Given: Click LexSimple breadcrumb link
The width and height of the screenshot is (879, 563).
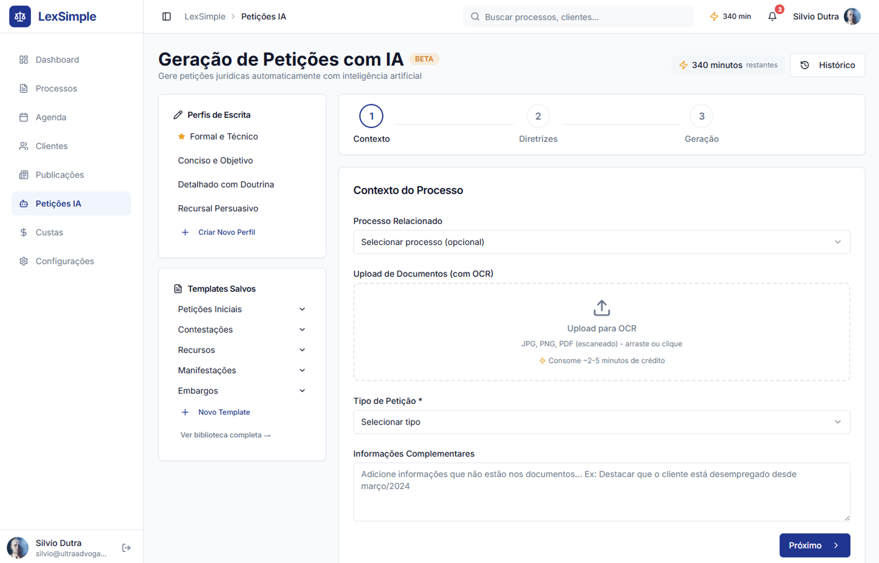Looking at the screenshot, I should click(x=205, y=16).
